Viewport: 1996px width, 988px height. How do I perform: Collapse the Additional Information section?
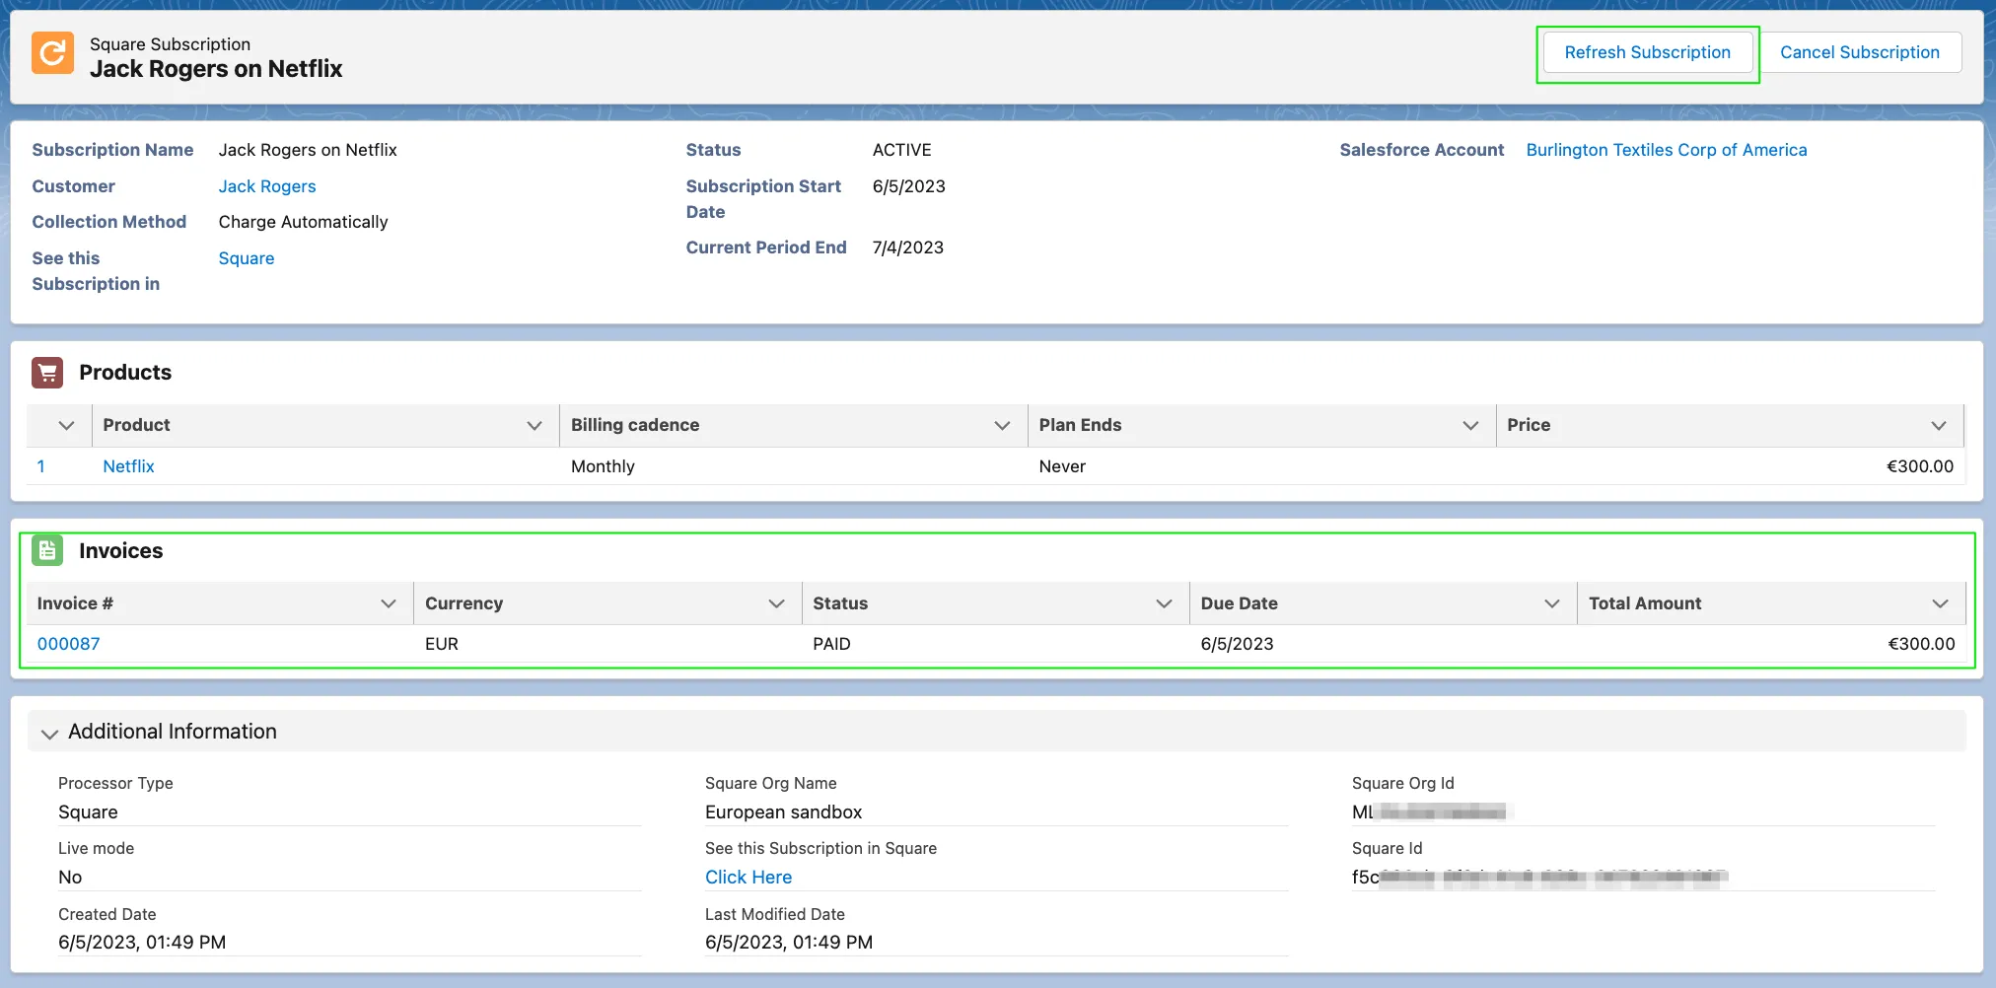[49, 733]
